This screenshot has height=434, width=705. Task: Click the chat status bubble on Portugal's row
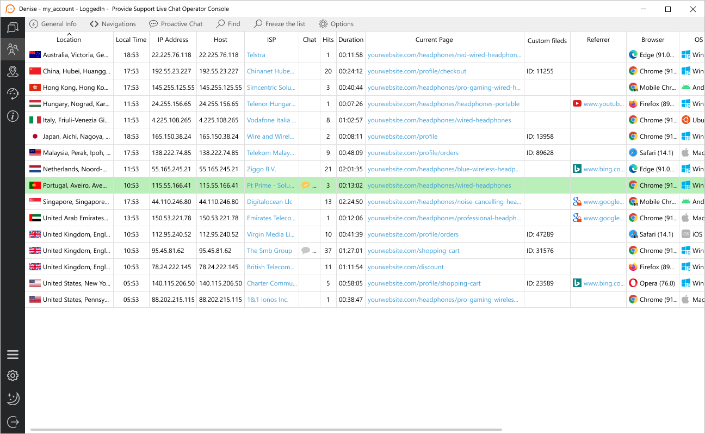click(306, 185)
